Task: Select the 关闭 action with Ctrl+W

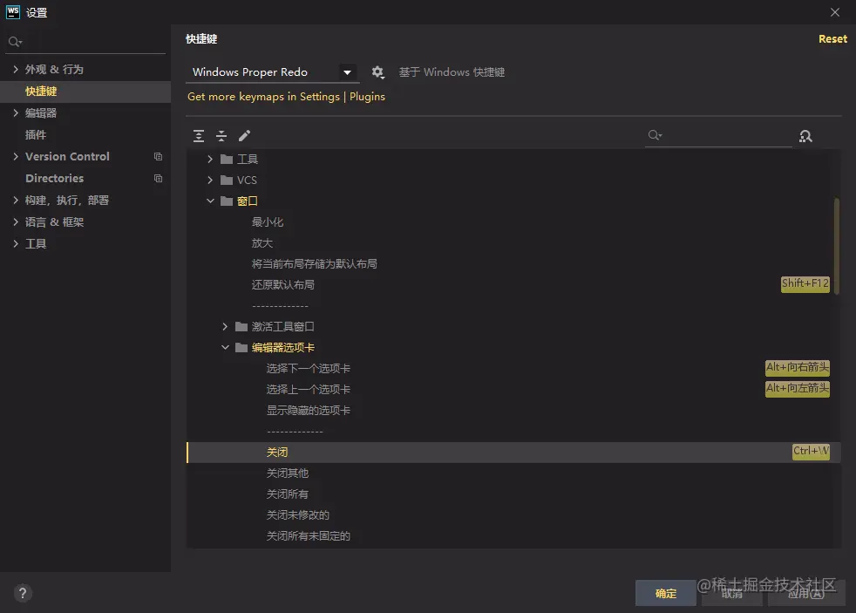Action: [513, 452]
